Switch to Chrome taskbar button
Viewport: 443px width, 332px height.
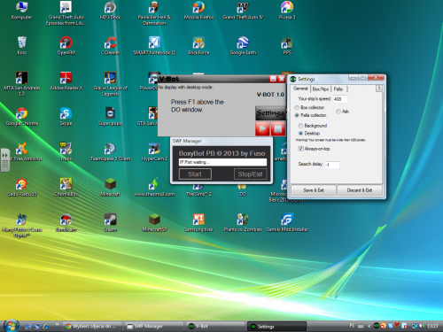[92, 327]
